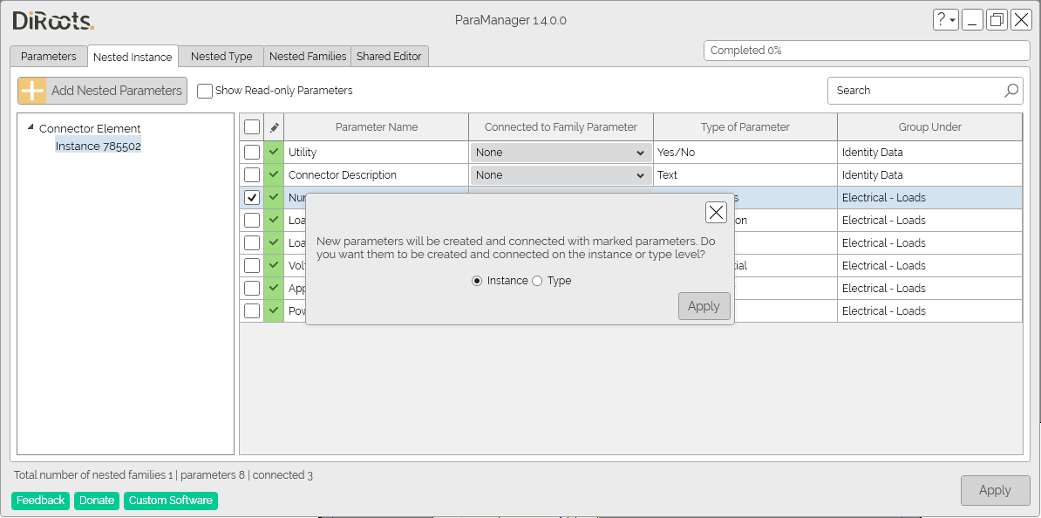Click the green checkmark in the Utility row
This screenshot has height=518, width=1041.
(x=274, y=153)
